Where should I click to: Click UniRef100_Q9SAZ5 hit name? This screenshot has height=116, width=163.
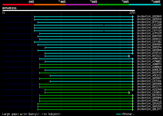pyautogui.click(x=149, y=104)
